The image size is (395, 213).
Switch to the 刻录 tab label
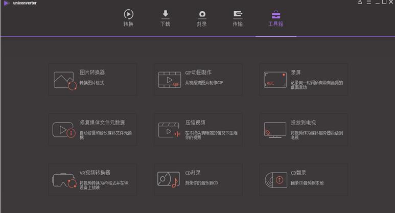(x=202, y=24)
